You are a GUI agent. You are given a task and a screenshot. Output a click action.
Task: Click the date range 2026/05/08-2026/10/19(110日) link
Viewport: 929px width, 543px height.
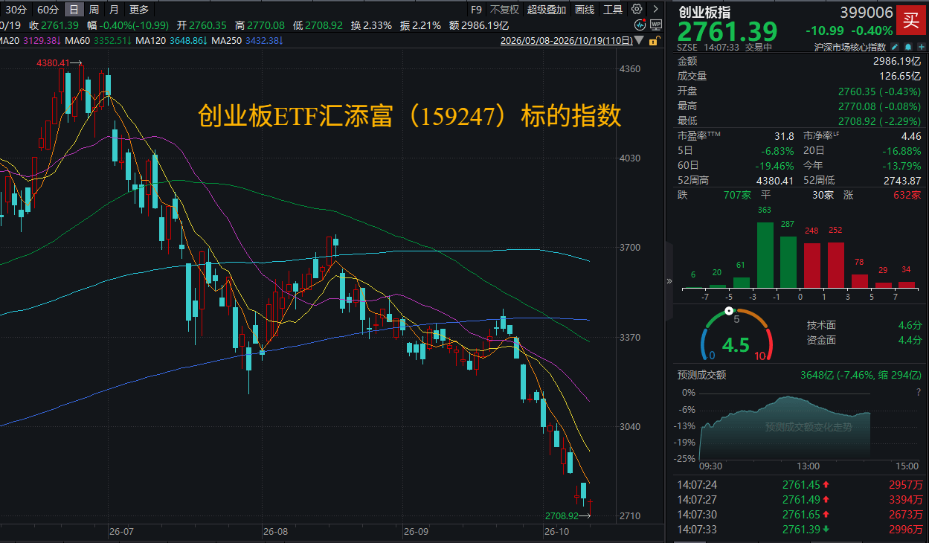tap(568, 40)
